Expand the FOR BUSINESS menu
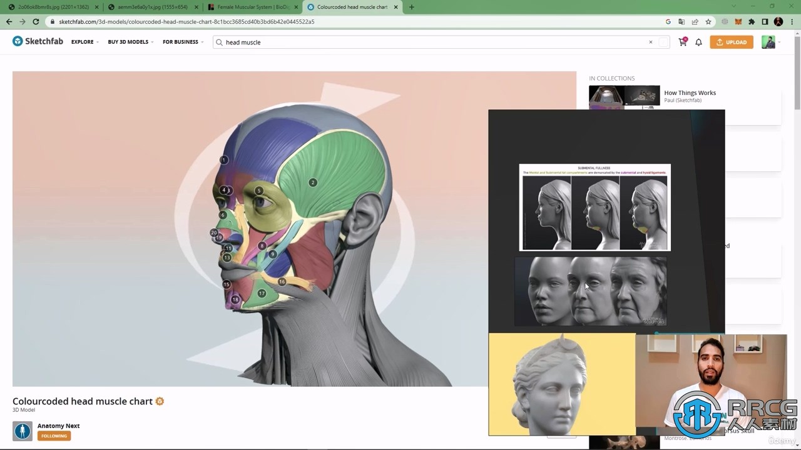801x450 pixels. pyautogui.click(x=183, y=42)
